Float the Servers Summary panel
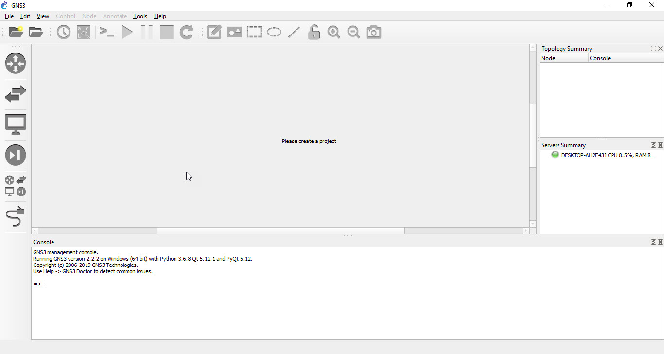The width and height of the screenshot is (664, 354). click(654, 145)
